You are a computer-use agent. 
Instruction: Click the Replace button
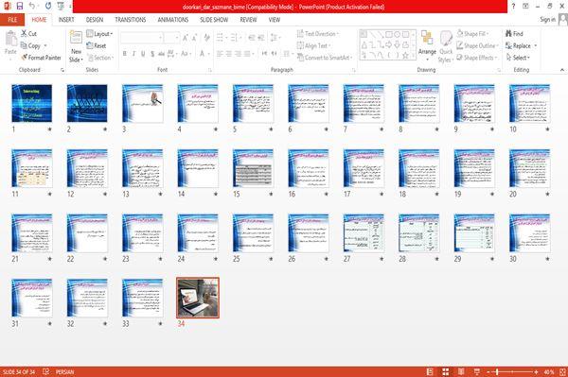[521, 45]
